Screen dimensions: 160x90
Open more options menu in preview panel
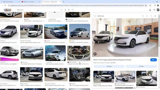[151, 16]
